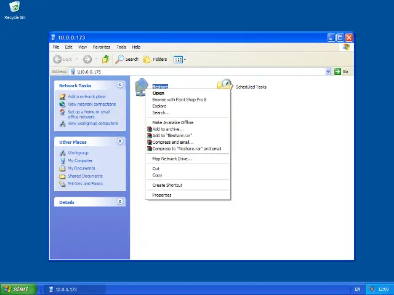This screenshot has width=394, height=295.
Task: Choose Explore in the context menu
Action: pos(188,106)
